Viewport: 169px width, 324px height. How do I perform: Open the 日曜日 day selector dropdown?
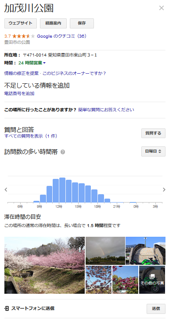153,151
